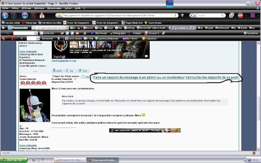Click the Freecorder Classic player previous button
The width and height of the screenshot is (261, 163).
pyautogui.click(x=170, y=28)
